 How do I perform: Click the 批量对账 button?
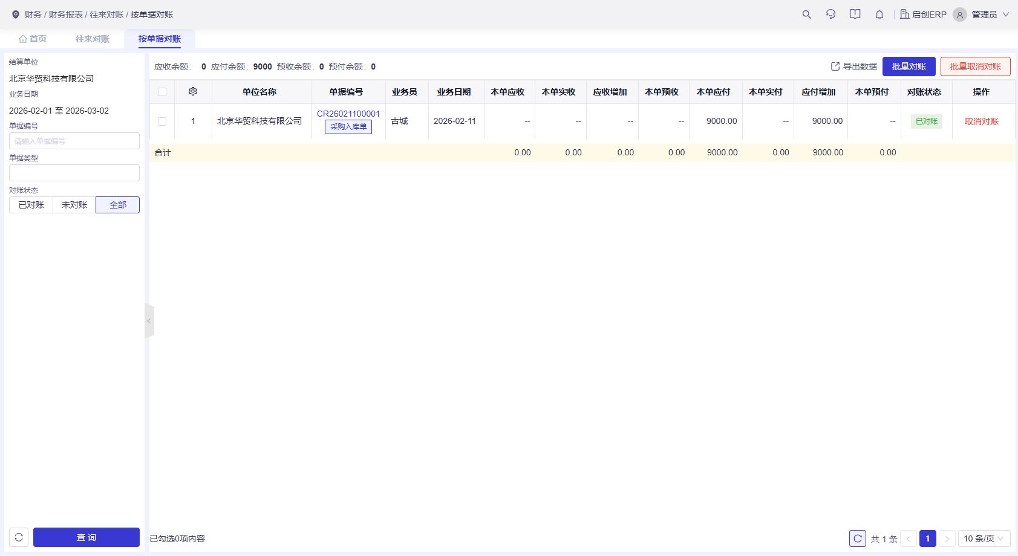(x=909, y=66)
